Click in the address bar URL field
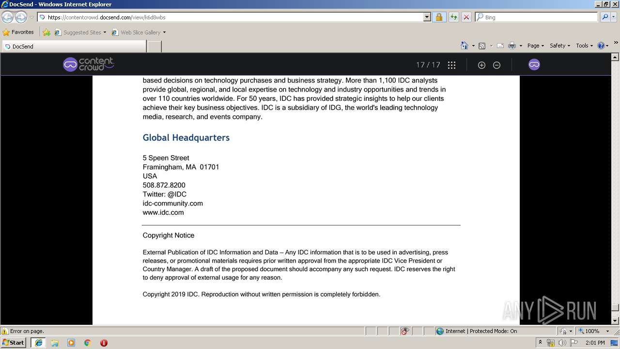Screen dimensions: 620x349 click(234, 17)
